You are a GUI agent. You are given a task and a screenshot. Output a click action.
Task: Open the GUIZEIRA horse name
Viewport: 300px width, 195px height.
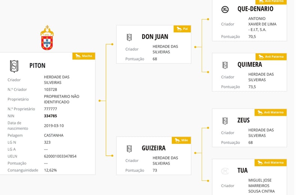[154, 148]
